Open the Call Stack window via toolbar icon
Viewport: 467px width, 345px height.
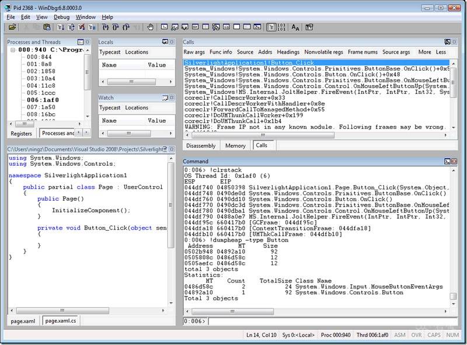point(216,27)
